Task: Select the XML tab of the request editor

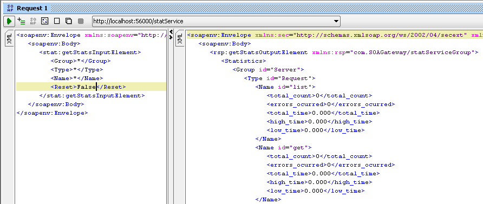Action: [9, 38]
